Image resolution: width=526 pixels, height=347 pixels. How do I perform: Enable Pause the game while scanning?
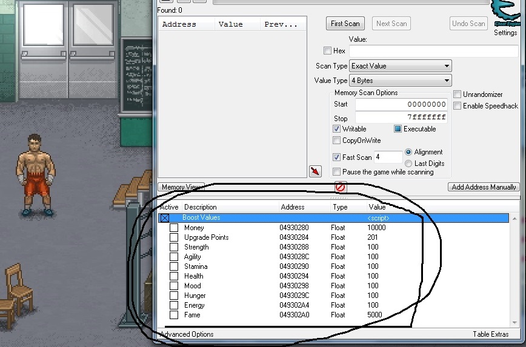336,171
